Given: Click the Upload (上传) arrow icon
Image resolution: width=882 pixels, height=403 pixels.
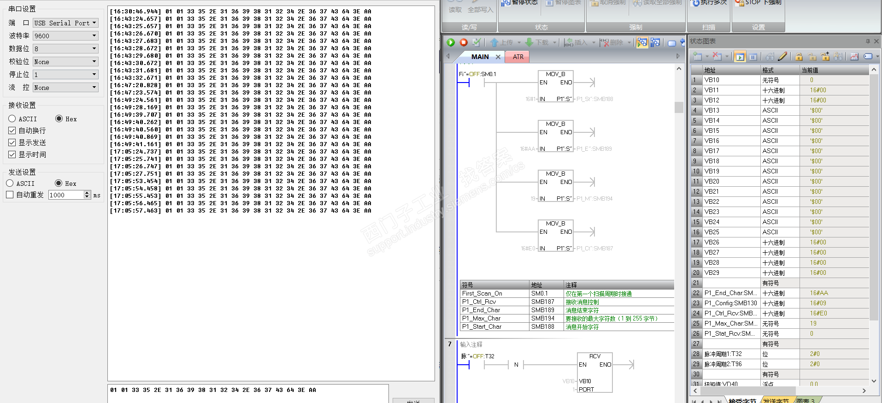Looking at the screenshot, I should point(494,42).
